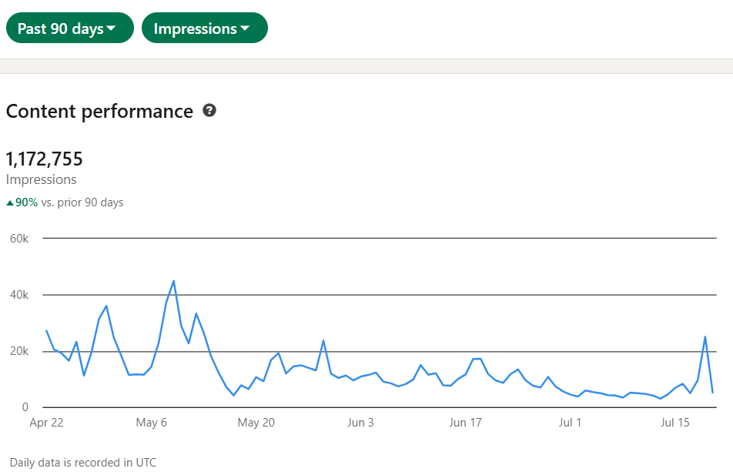Click the Apr 22 date axis label

(x=46, y=422)
